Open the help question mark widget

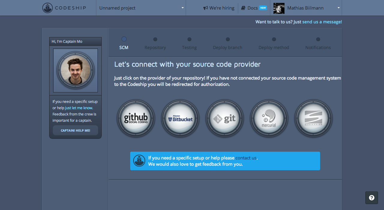(372, 198)
